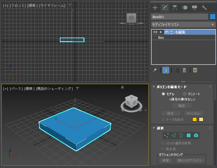
Task: Click the ViewCube compass ring
Action: pyautogui.click(x=131, y=111)
